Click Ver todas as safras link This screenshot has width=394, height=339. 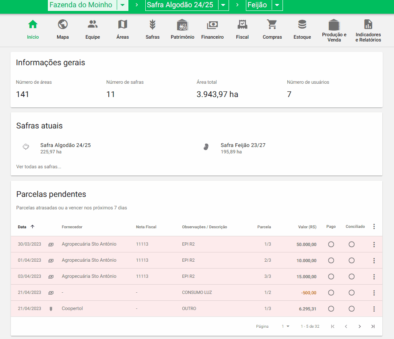pos(39,167)
